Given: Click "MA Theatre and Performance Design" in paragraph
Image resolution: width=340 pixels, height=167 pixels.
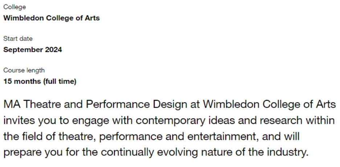Looking at the screenshot, I should [x=95, y=104].
